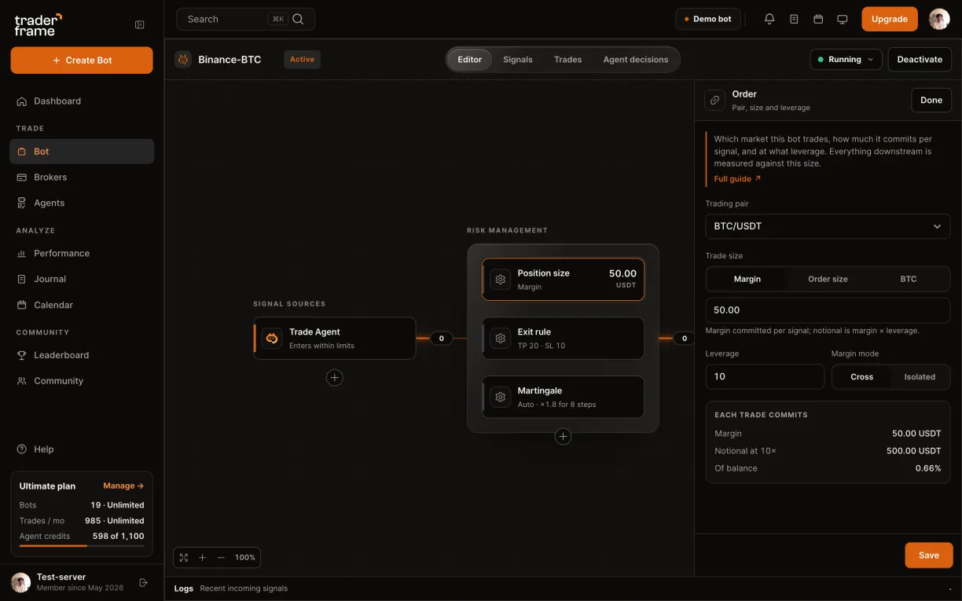Switch to the Signals tab

[x=518, y=60]
